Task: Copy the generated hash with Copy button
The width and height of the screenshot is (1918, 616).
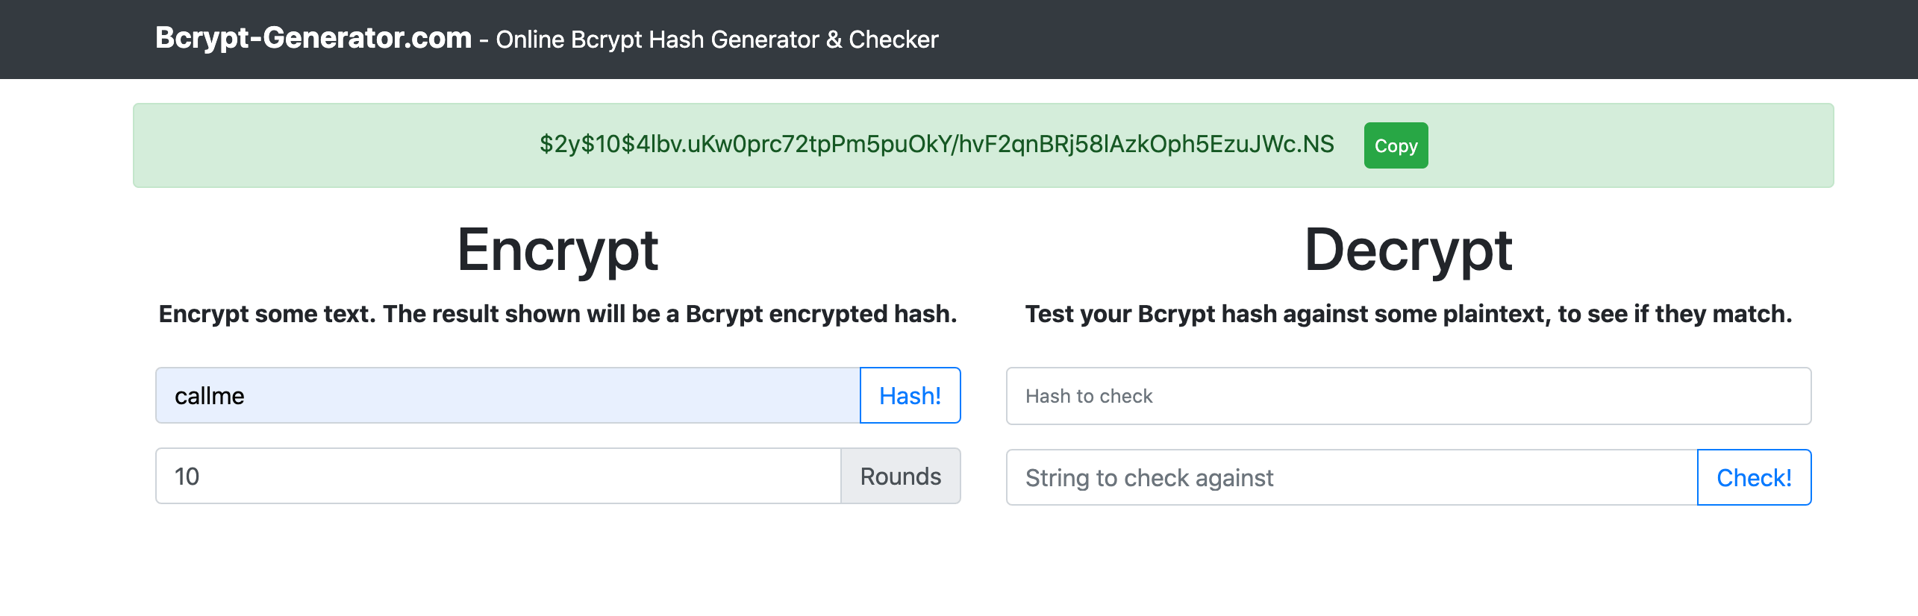Action: coord(1396,145)
